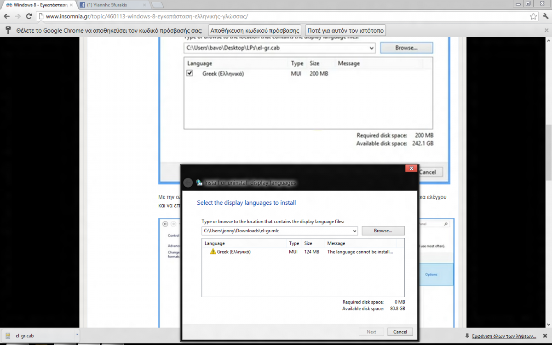Image resolution: width=552 pixels, height=345 pixels.
Task: Click the Size column header in front dialog
Action: 308,243
